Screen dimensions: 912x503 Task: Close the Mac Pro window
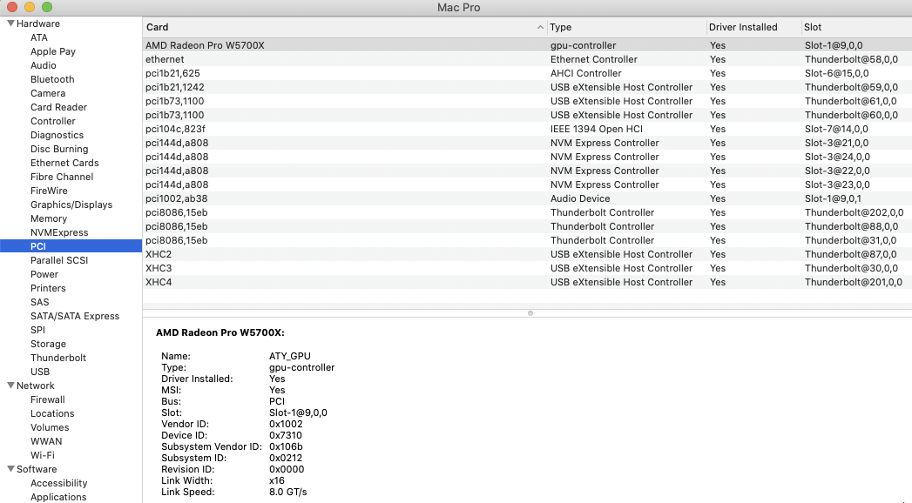11,7
